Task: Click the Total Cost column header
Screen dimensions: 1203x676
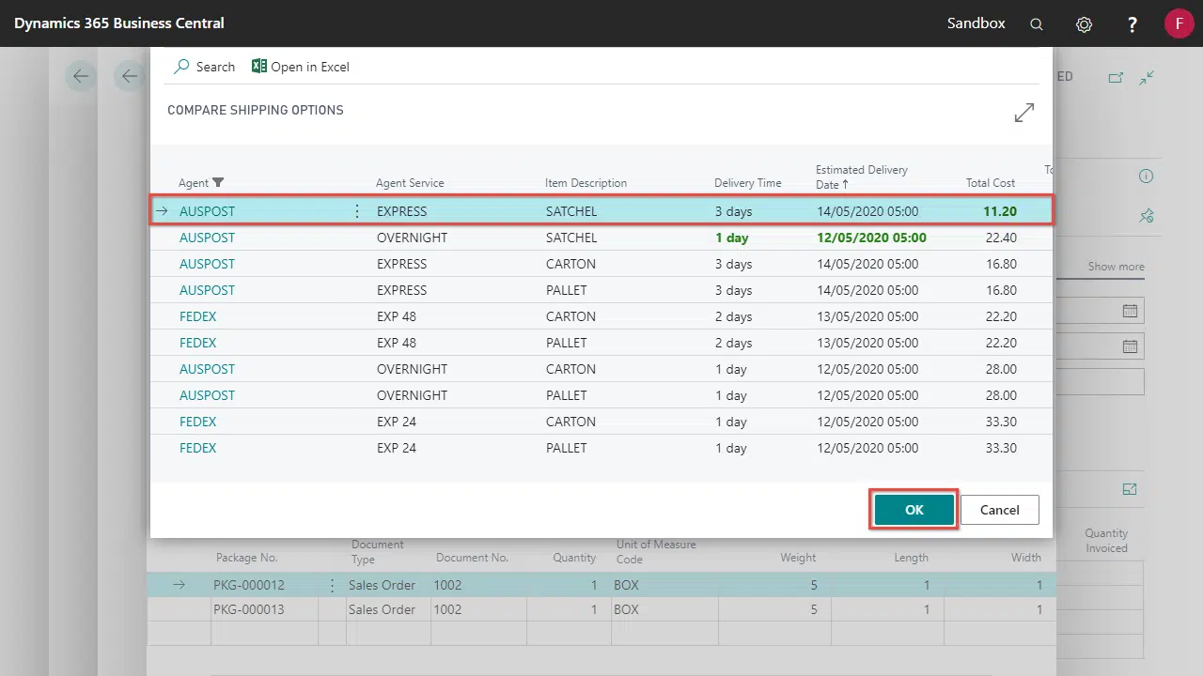Action: [x=990, y=183]
